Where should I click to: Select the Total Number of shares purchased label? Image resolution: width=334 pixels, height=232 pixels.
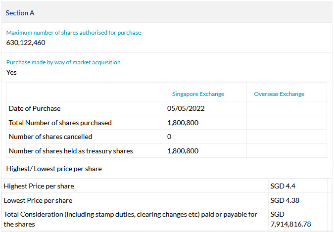click(x=60, y=123)
